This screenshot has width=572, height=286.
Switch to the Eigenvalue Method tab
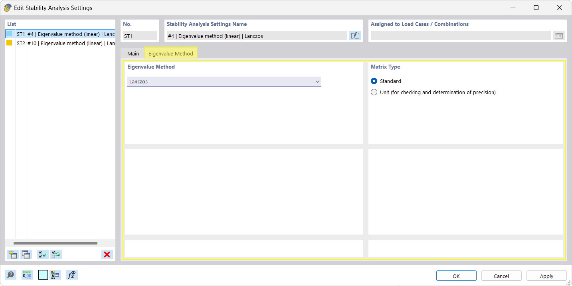[x=171, y=53]
